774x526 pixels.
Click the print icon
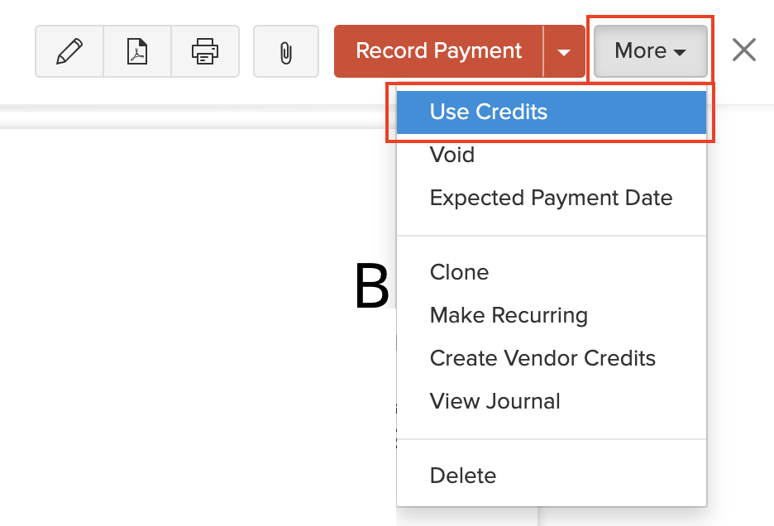click(x=204, y=50)
